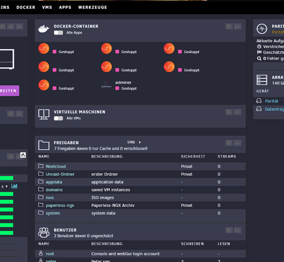Click the Datenträger disk link
The height and width of the screenshot is (262, 284).
coord(275,109)
